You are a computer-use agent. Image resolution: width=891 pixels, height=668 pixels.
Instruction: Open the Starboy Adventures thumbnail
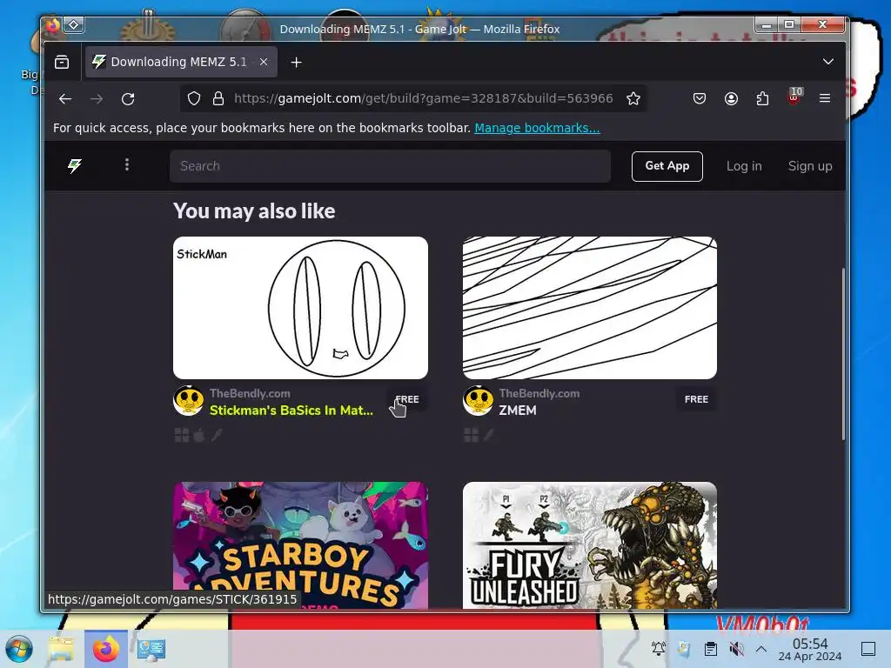click(x=300, y=545)
